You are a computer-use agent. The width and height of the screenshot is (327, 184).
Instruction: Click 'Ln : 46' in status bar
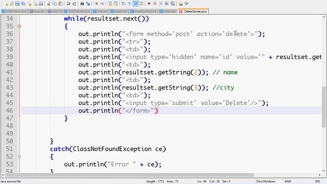point(202,181)
